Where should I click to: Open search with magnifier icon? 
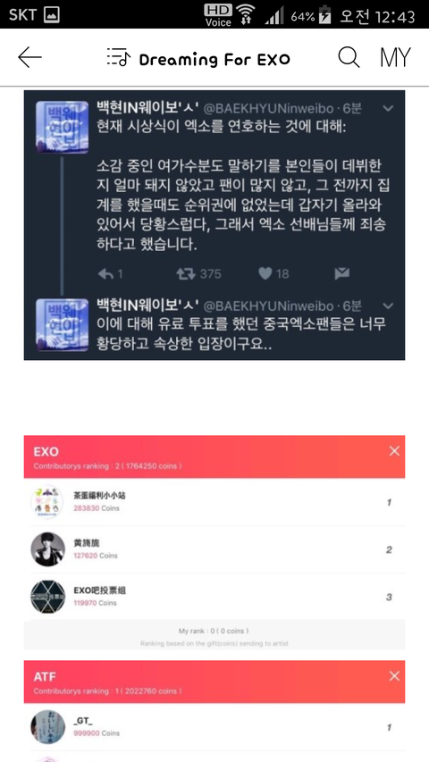click(x=349, y=57)
